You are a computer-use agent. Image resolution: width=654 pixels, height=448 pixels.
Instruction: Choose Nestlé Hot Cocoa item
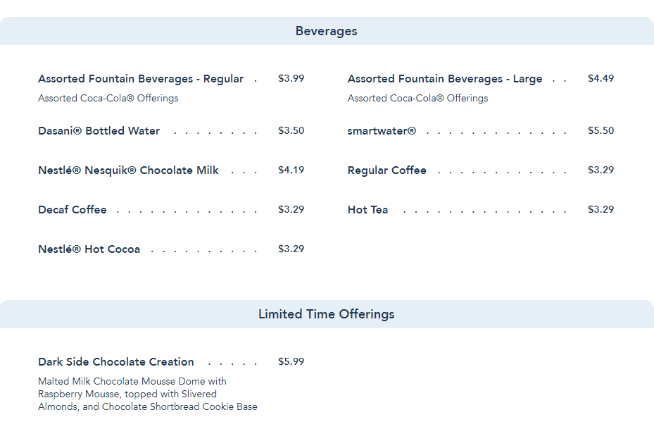(x=89, y=249)
